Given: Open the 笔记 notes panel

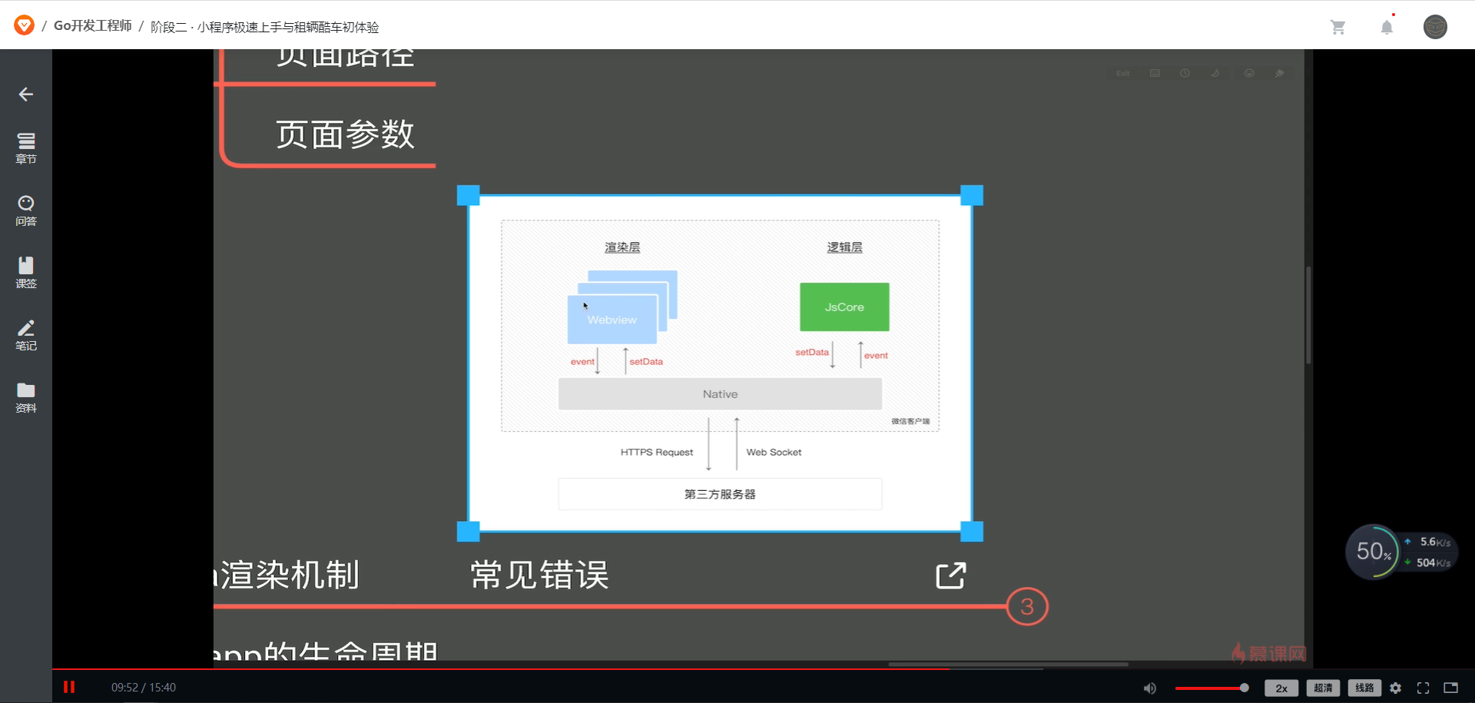Looking at the screenshot, I should pos(25,334).
